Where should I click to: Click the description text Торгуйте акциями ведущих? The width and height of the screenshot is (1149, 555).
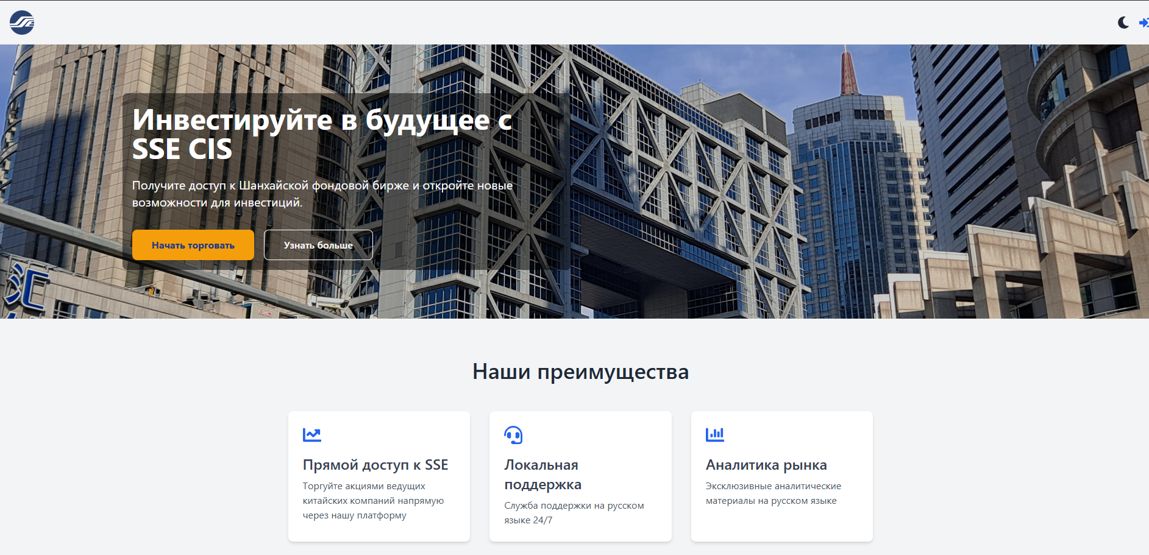tap(373, 501)
